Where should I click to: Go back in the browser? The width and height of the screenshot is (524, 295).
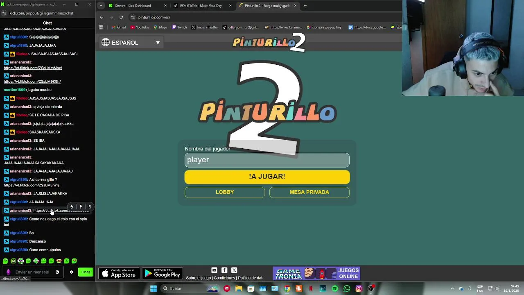[x=102, y=17]
